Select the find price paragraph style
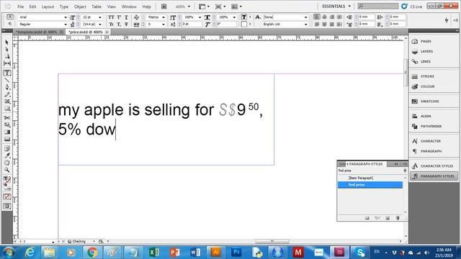 click(370, 185)
